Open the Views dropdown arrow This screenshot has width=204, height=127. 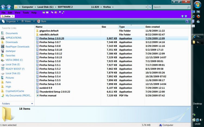pyautogui.click(x=34, y=21)
